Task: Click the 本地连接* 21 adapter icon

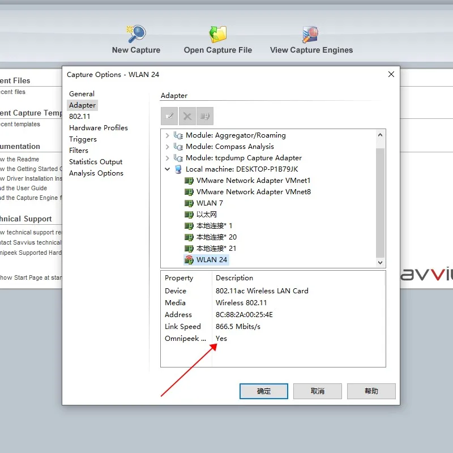Action: coord(189,249)
